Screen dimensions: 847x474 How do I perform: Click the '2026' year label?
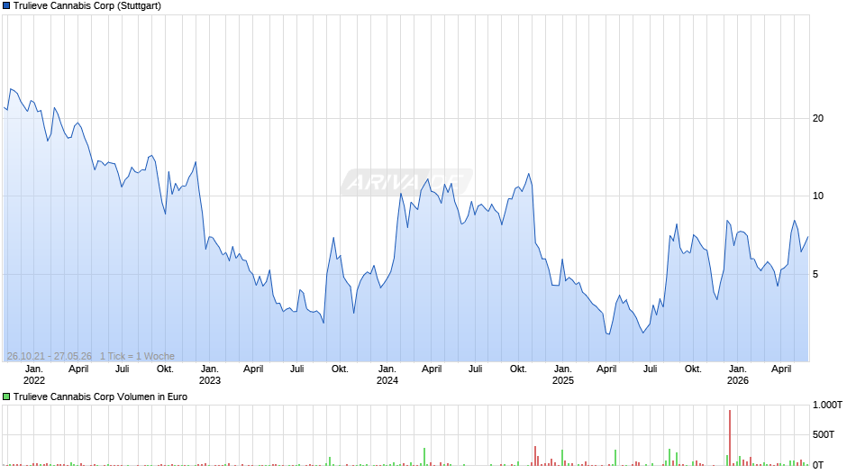(737, 380)
